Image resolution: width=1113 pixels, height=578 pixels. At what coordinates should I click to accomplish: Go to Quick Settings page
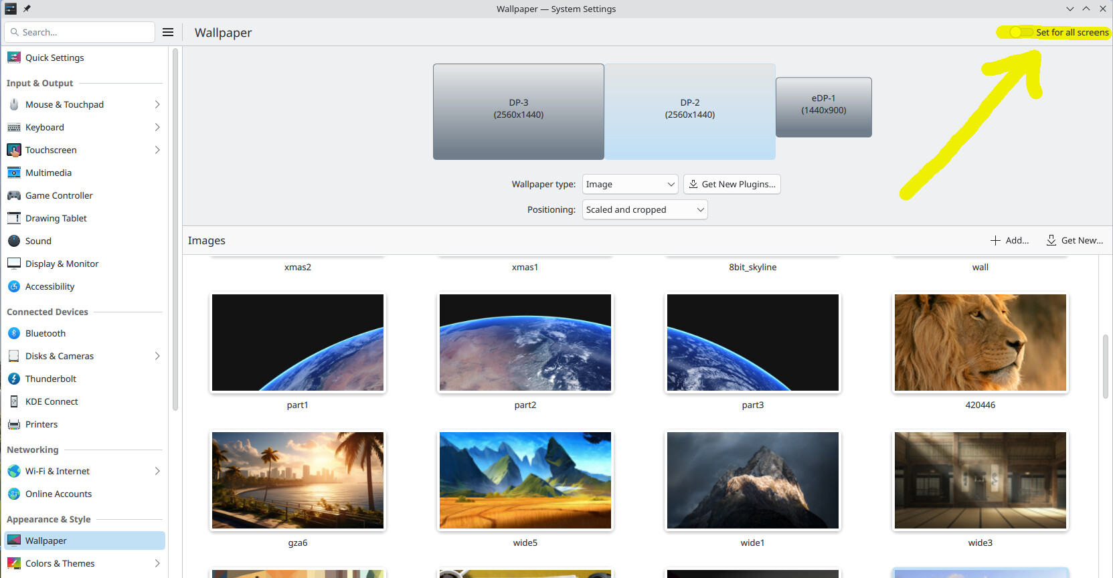pyautogui.click(x=54, y=58)
